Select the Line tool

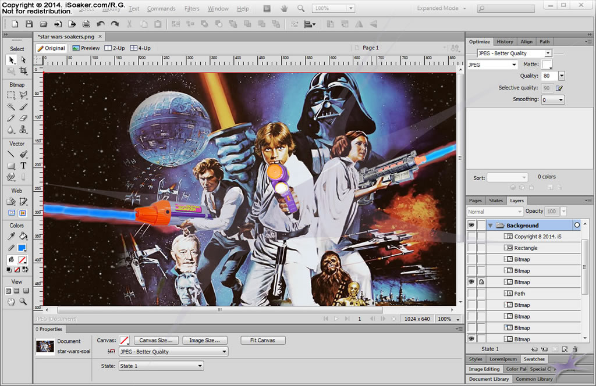coord(11,154)
